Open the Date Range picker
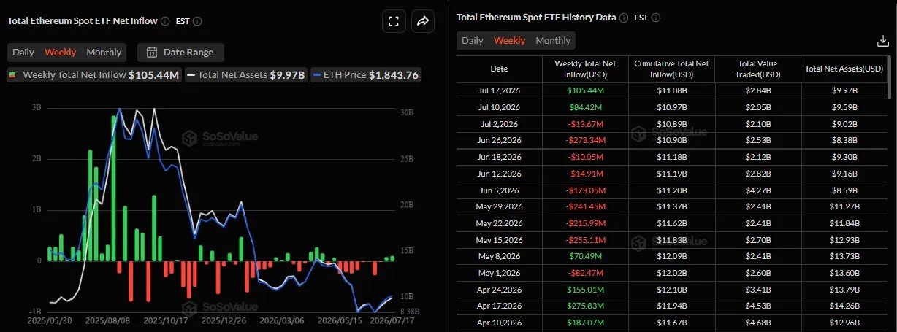897x332 pixels. pos(180,52)
